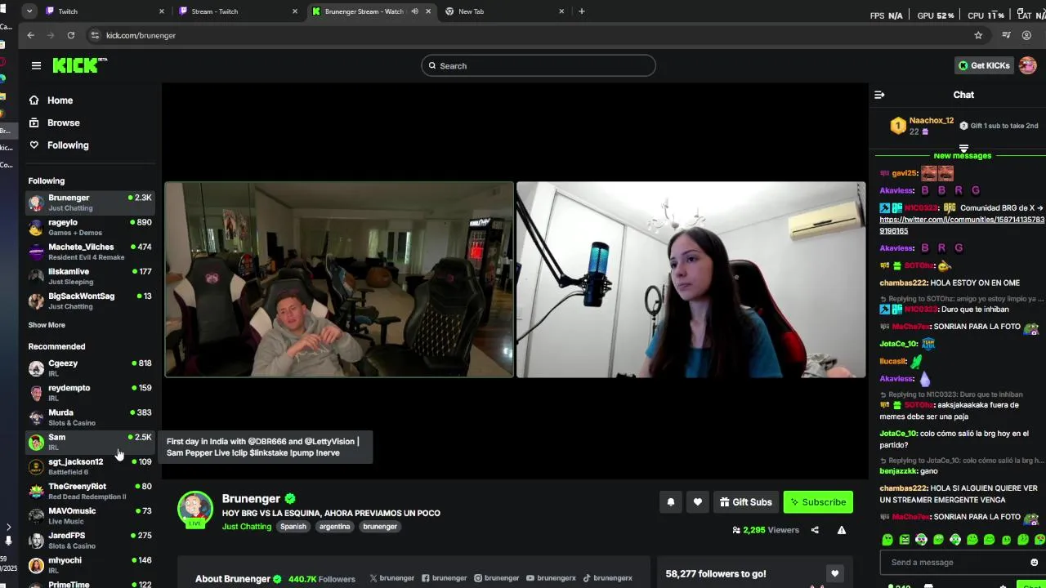Focus the Kick search field
This screenshot has width=1046, height=588.
coord(539,65)
